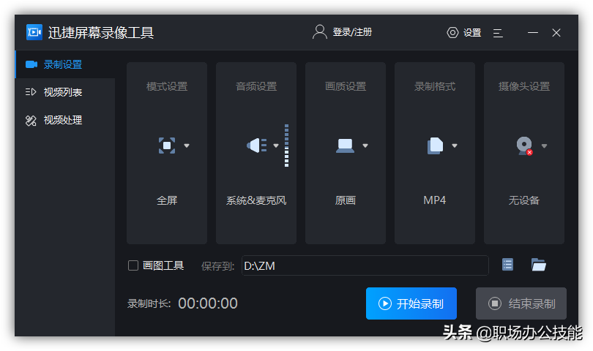Click the 原画 quality label
This screenshot has width=593, height=351.
coord(346,200)
